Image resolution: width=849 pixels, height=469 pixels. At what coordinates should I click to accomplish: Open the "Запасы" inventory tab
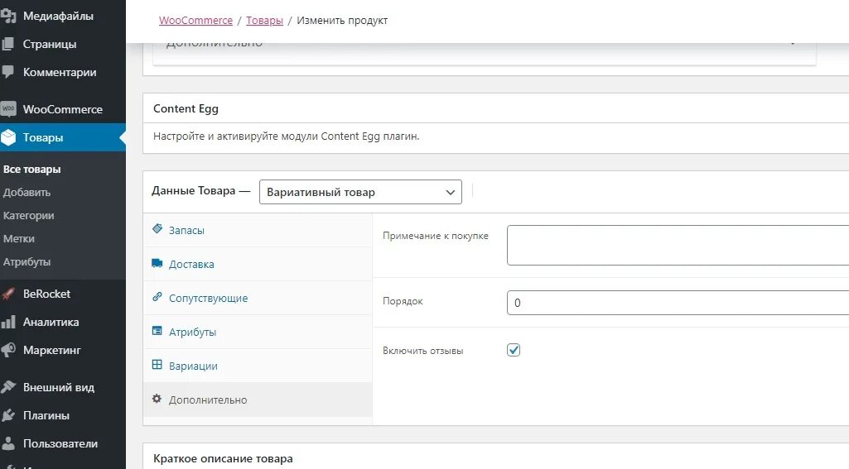click(x=186, y=230)
